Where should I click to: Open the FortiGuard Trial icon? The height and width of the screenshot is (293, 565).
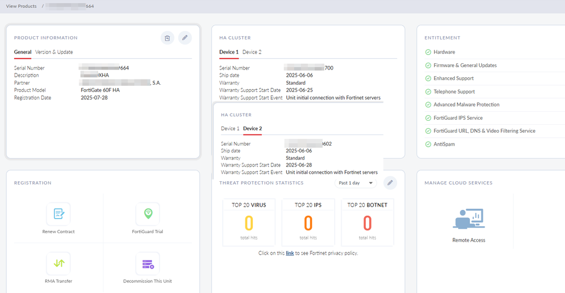click(148, 214)
